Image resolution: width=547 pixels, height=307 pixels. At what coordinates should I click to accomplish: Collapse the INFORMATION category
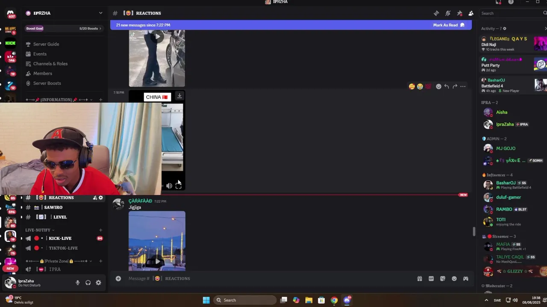59,100
